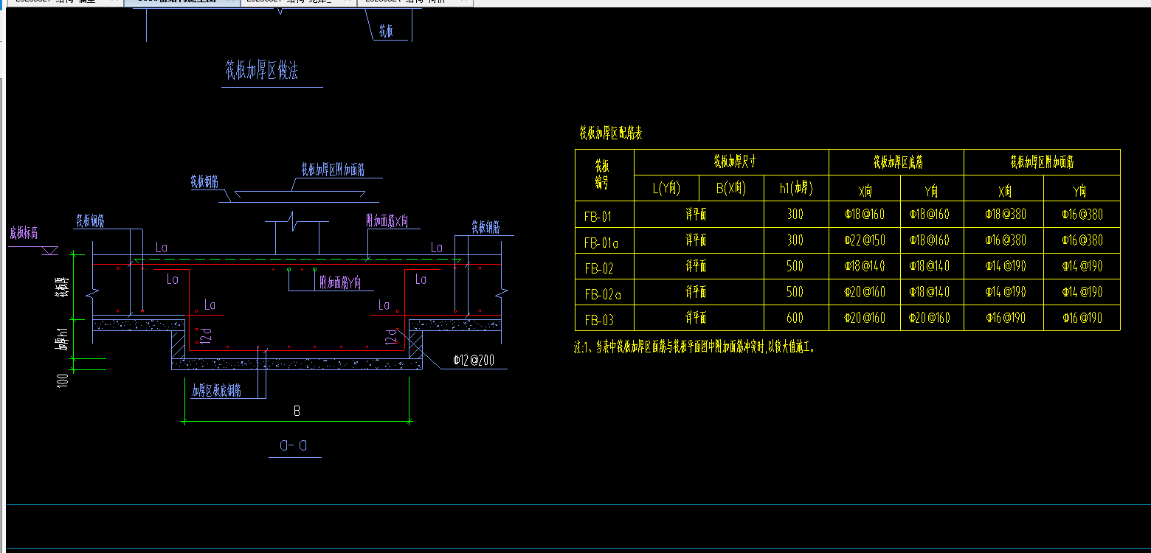
Task: Click the B width dimension label
Action: pos(297,411)
